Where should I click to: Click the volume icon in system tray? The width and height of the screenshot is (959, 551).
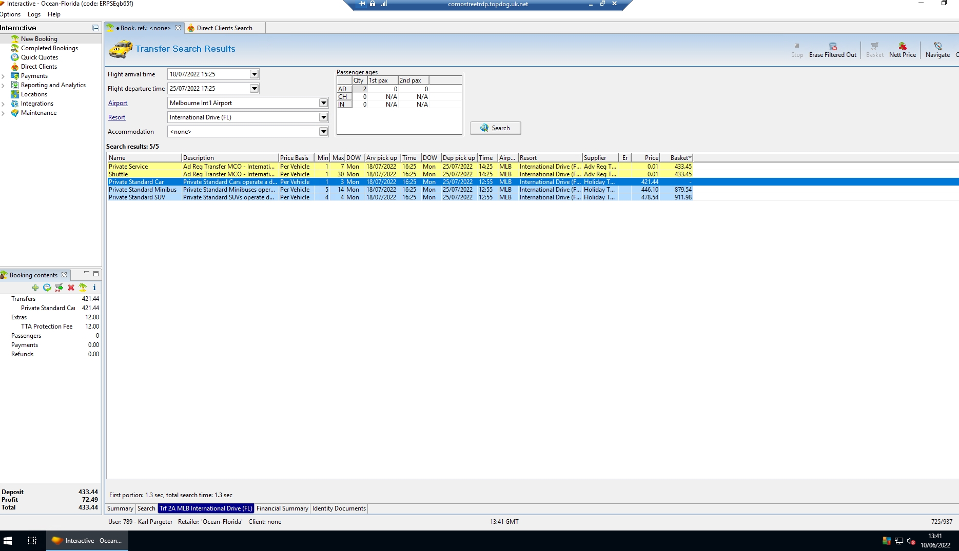click(911, 541)
